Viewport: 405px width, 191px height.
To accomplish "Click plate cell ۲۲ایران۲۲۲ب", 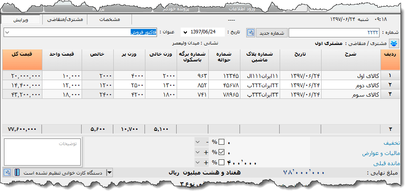I will (260, 85).
